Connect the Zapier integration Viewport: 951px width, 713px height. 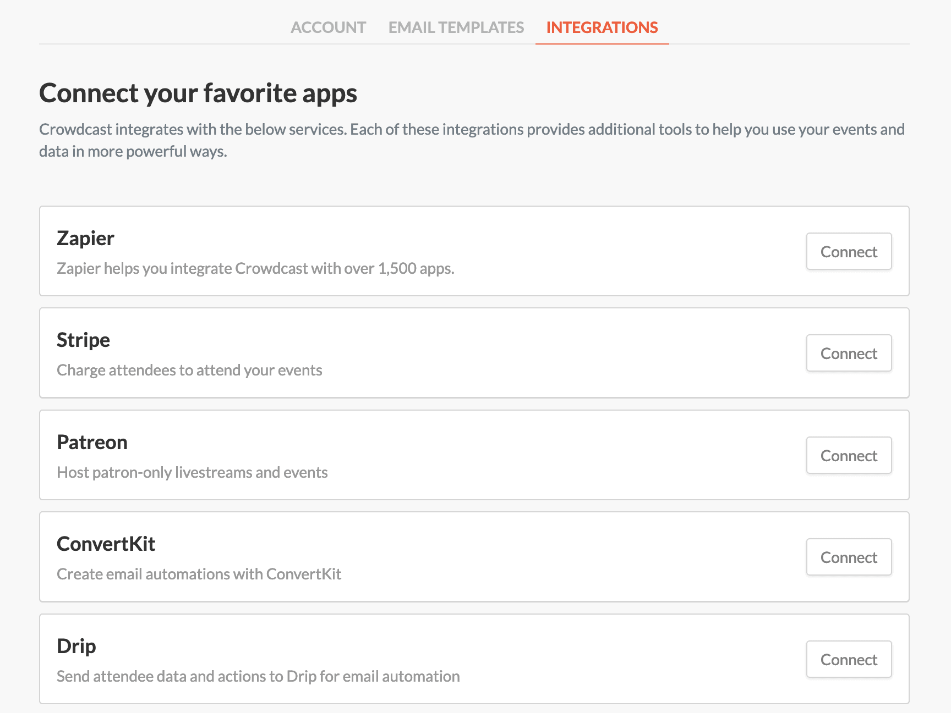click(x=848, y=251)
